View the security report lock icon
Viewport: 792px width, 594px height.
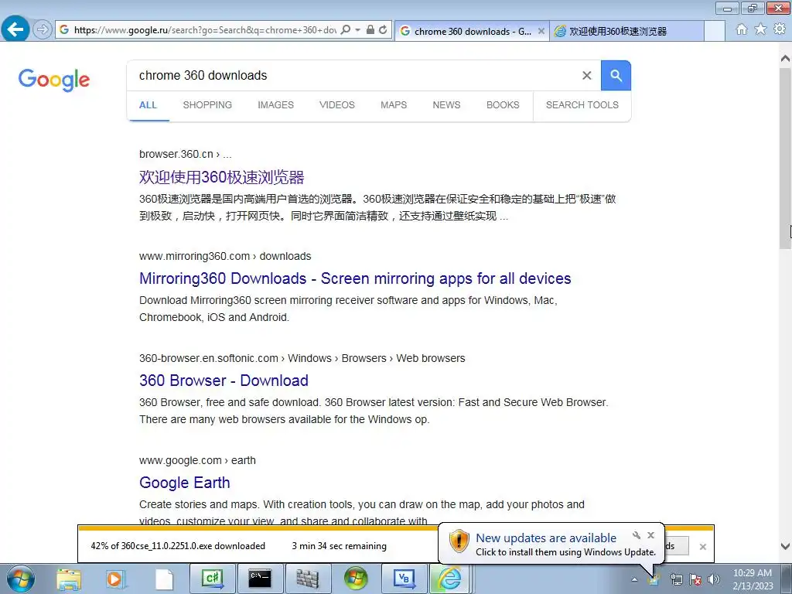[370, 30]
